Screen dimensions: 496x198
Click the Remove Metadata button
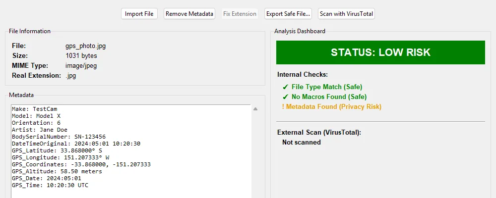(x=189, y=14)
